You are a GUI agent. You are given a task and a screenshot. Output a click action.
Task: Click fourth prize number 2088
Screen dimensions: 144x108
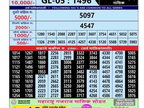[61, 34]
